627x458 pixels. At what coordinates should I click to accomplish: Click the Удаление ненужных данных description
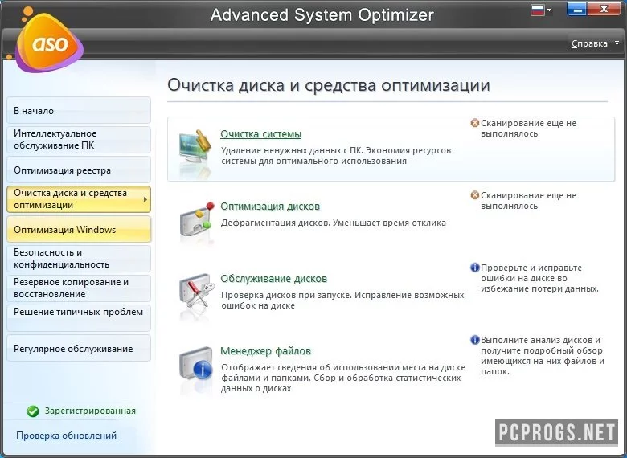[x=336, y=156]
